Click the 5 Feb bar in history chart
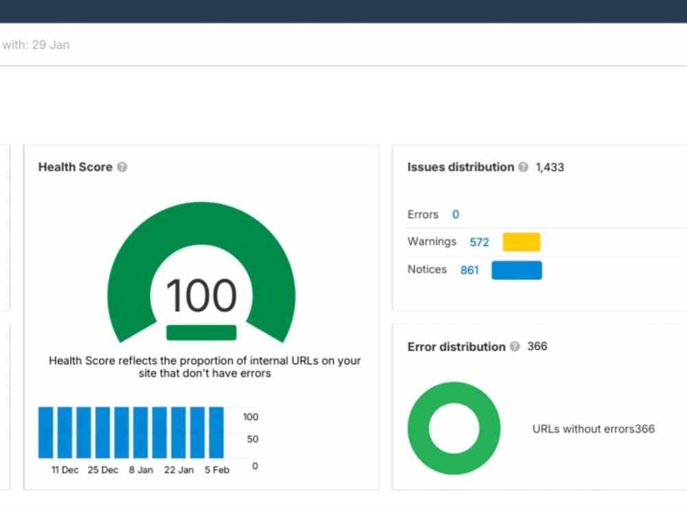Viewport: 687px width, 515px height. [x=216, y=432]
